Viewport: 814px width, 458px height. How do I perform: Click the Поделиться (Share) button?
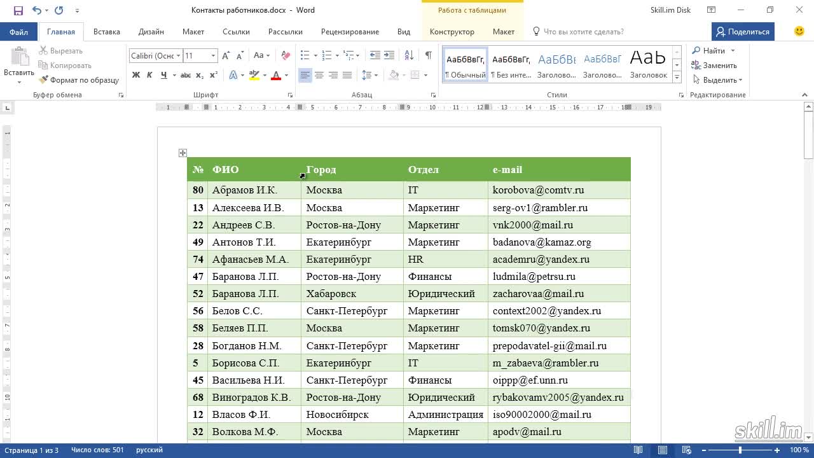click(743, 32)
